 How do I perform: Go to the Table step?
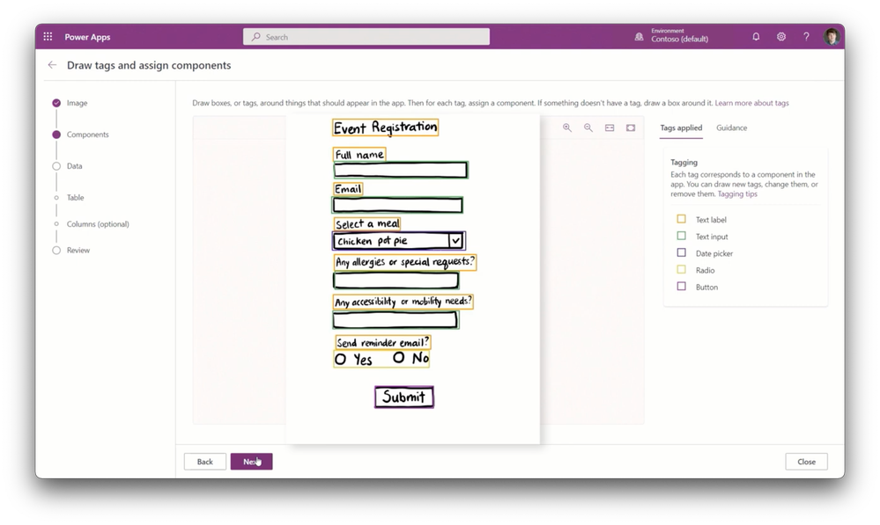coord(75,197)
